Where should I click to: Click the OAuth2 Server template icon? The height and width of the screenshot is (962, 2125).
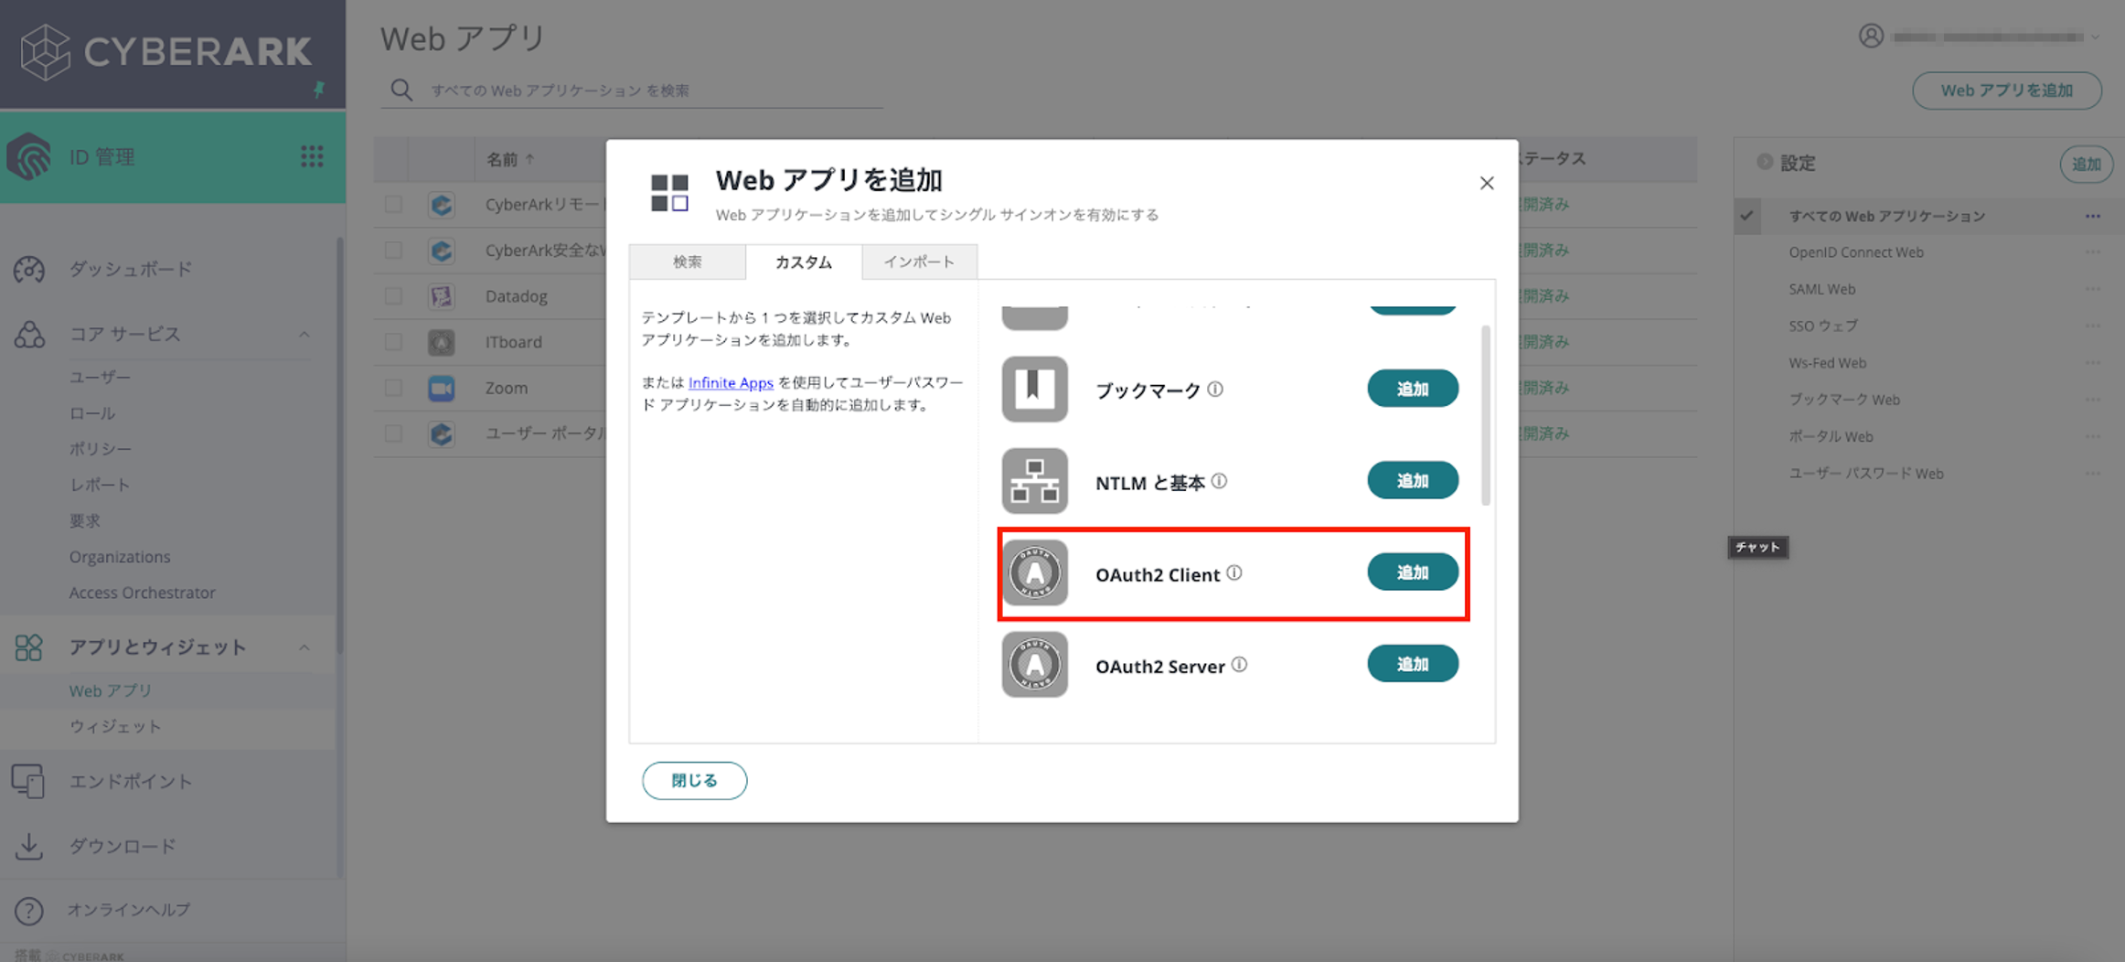click(x=1034, y=665)
